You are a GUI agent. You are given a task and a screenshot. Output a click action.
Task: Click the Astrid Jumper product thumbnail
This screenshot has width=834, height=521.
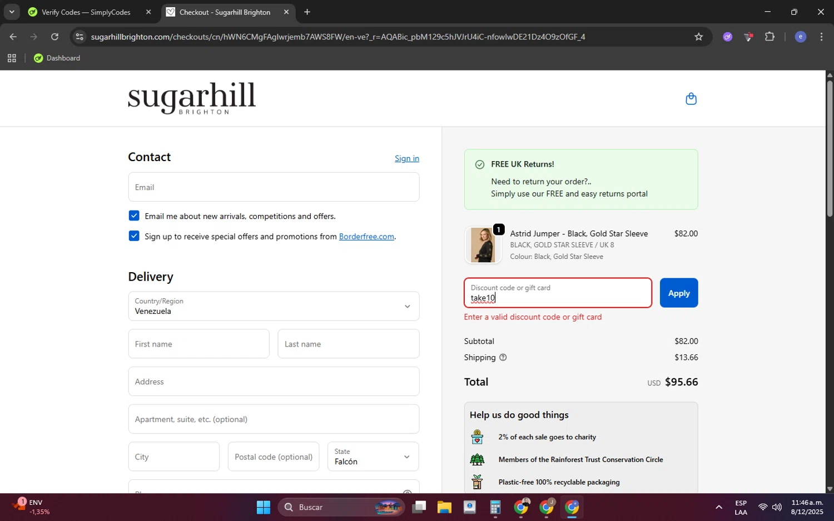click(x=483, y=245)
